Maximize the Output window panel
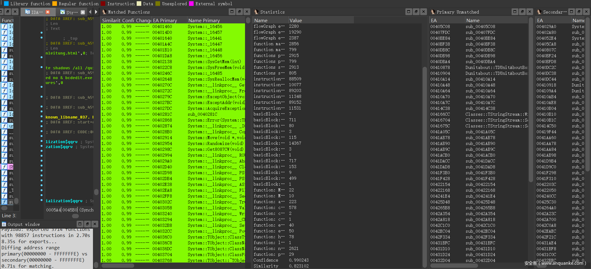This screenshot has width=591, height=269. (80, 224)
